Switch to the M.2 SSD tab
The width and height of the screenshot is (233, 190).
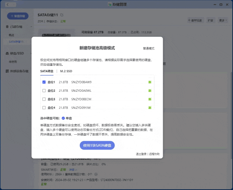pyautogui.click(x=66, y=71)
